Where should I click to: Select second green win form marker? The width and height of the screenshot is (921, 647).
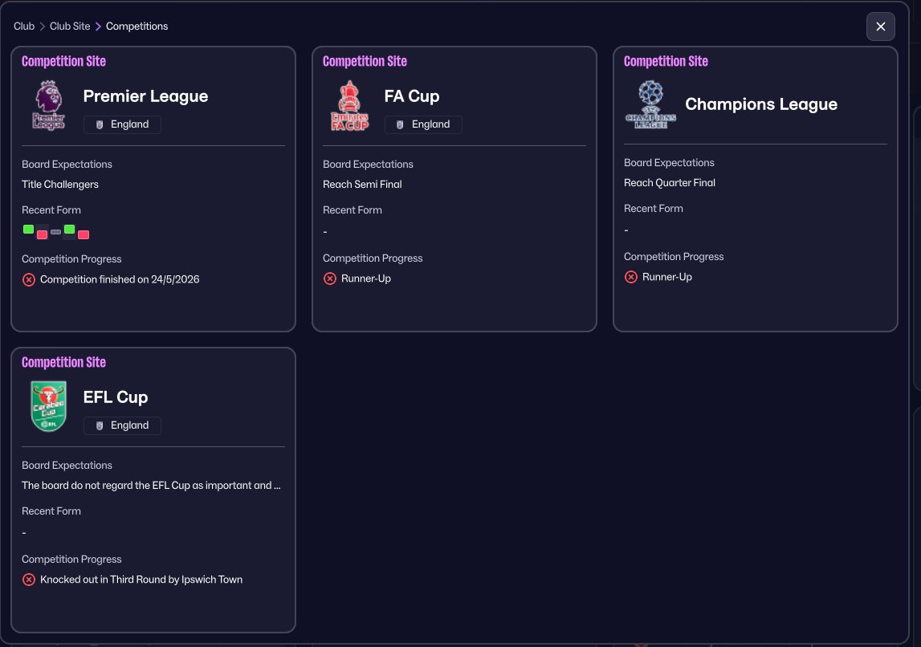coord(69,230)
